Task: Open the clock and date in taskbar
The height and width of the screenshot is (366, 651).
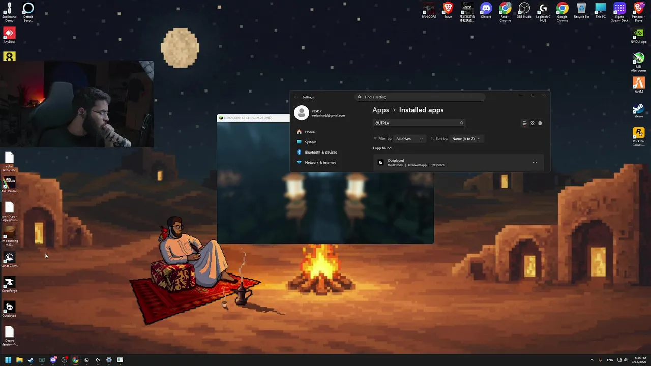Action: pos(639,360)
